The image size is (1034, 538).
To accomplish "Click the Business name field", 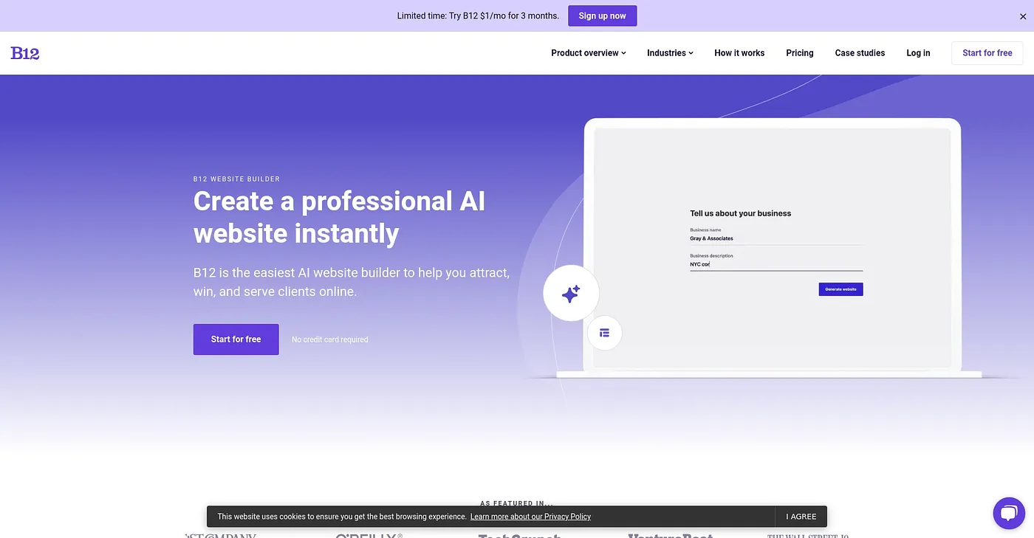I will pos(776,238).
